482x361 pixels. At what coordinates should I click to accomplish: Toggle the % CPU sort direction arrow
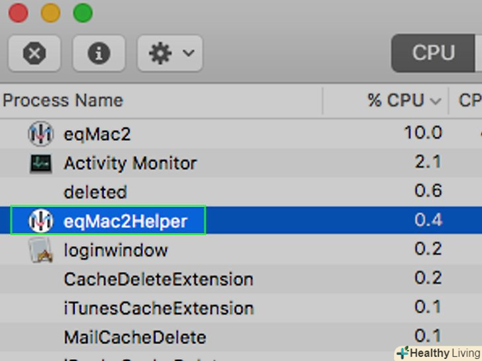click(436, 101)
